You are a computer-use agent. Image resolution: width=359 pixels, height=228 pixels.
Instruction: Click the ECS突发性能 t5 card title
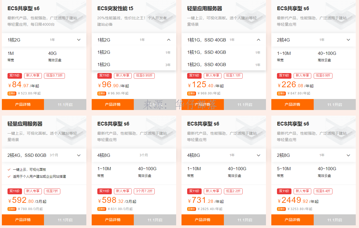tap(115, 9)
